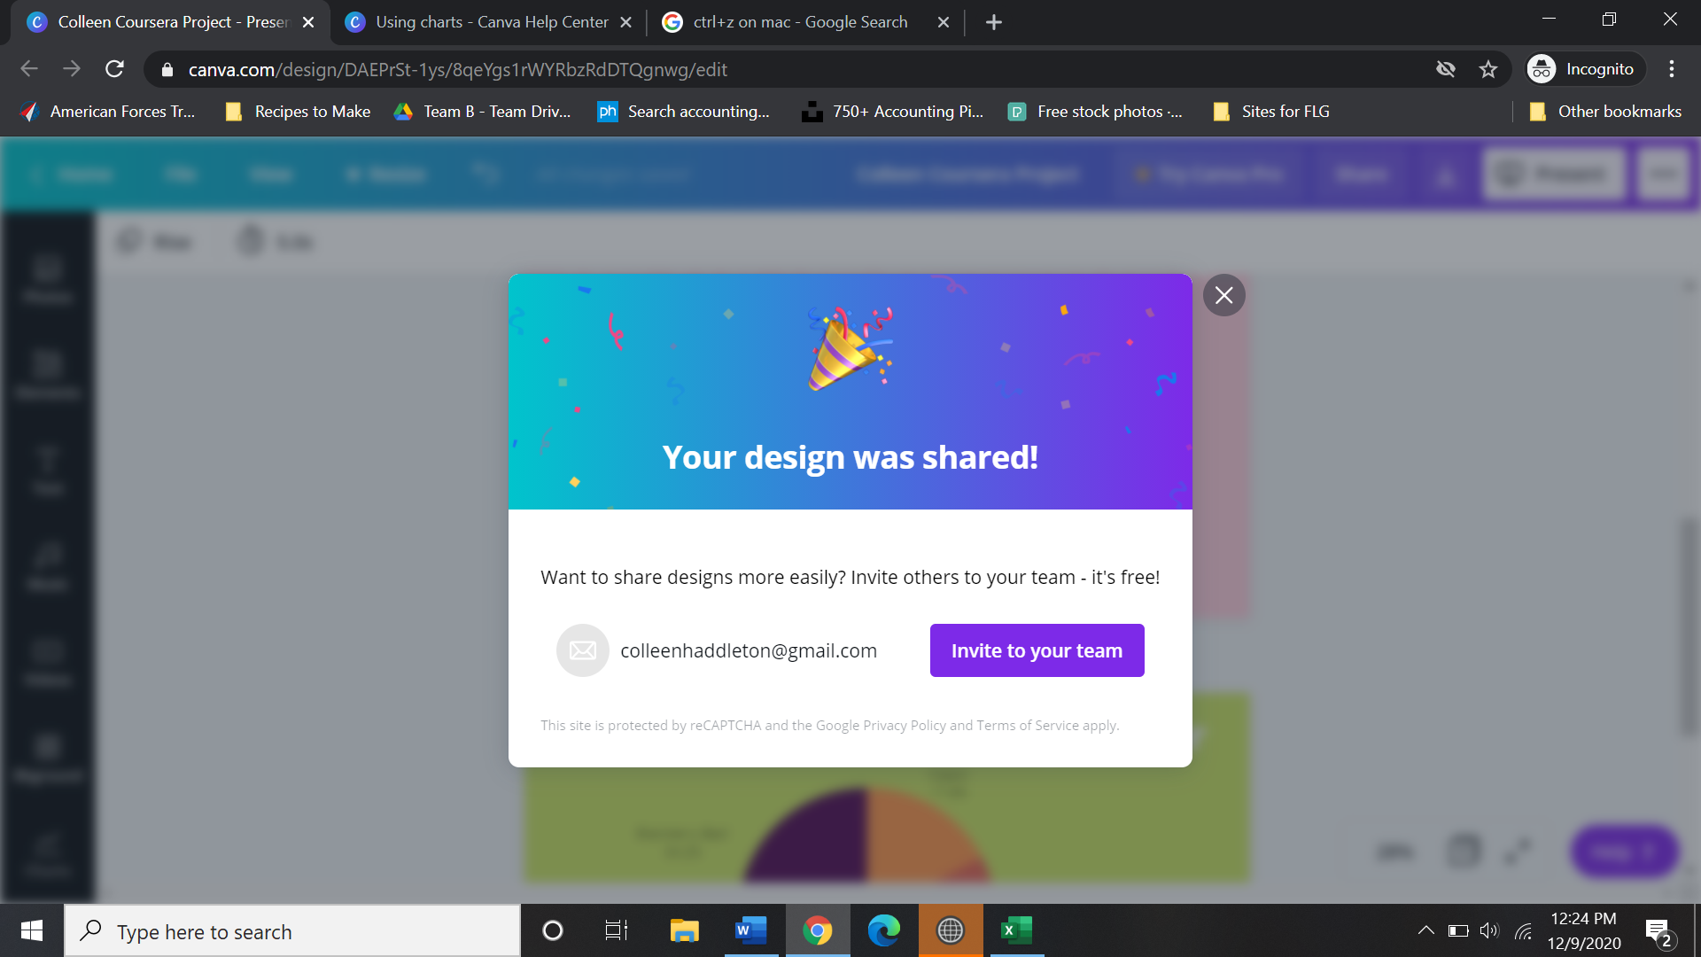Open the Incognito profile button
The width and height of the screenshot is (1701, 957).
[x=1583, y=69]
